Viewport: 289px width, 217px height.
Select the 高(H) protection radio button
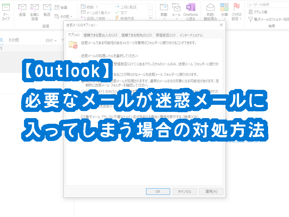coord(83,81)
